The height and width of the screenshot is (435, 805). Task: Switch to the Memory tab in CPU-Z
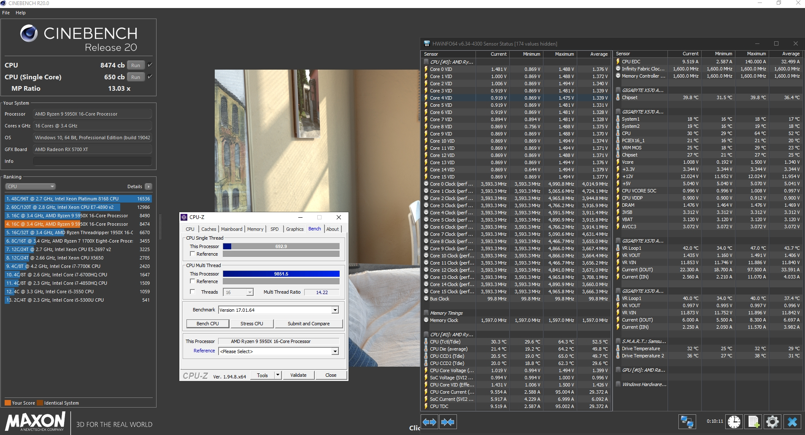pyautogui.click(x=255, y=229)
